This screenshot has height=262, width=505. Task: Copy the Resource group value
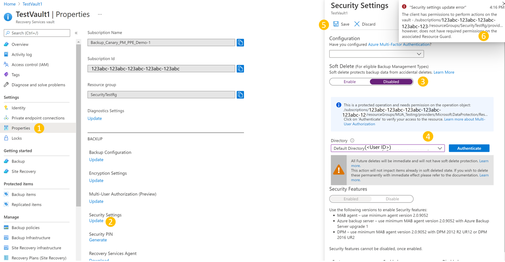[x=240, y=95]
